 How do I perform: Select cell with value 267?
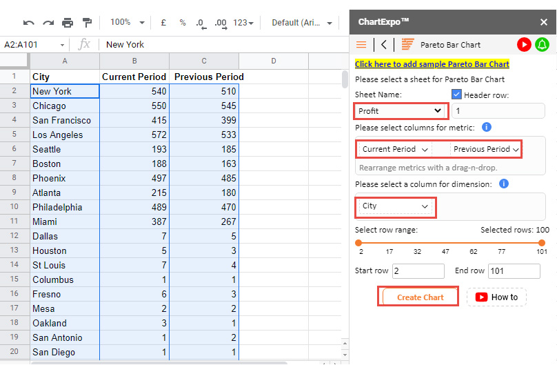[x=204, y=222]
